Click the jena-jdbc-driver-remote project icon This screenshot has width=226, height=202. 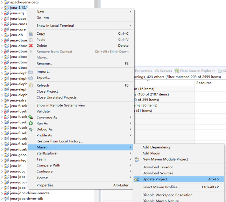(6, 193)
